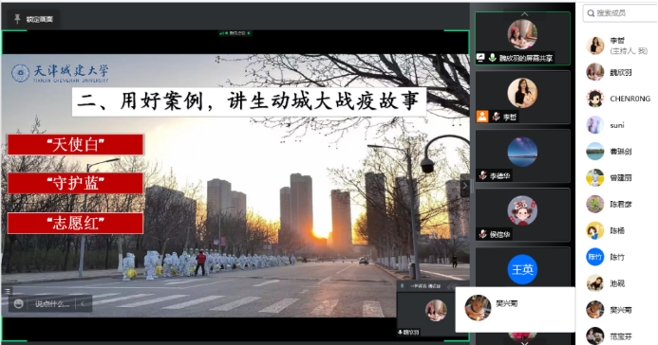Click the green microphone icon on 魏欣羽's tile

[x=492, y=58]
